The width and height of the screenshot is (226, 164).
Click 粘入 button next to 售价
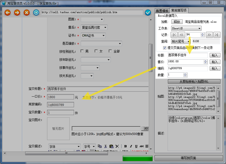215,62
